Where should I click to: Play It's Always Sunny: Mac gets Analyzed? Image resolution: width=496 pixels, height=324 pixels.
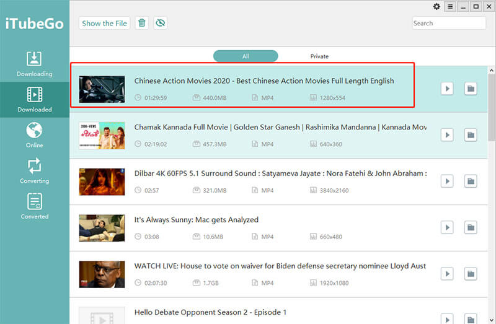(447, 227)
